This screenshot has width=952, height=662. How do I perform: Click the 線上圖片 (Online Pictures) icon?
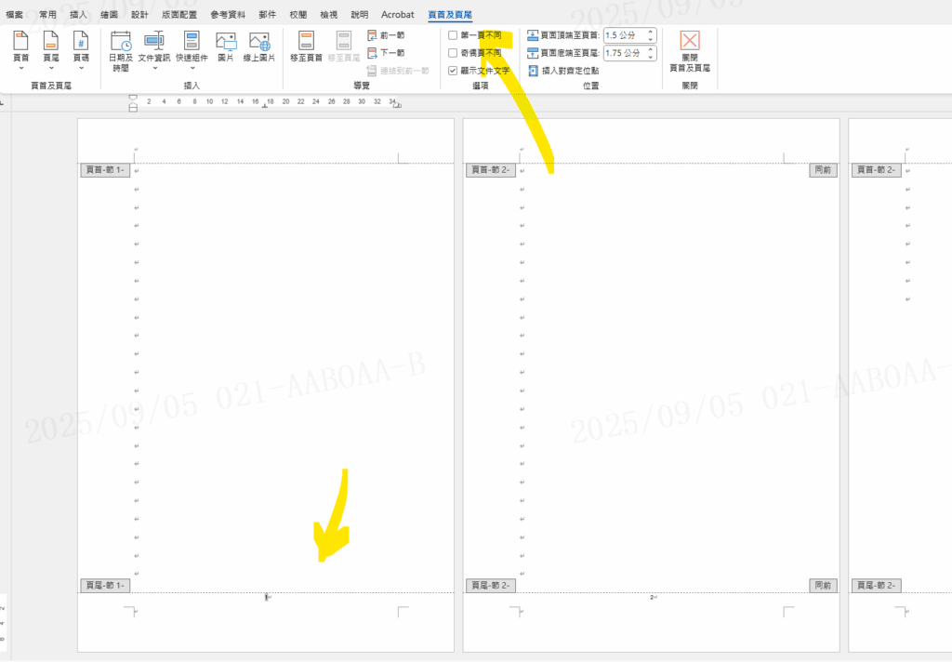point(259,46)
